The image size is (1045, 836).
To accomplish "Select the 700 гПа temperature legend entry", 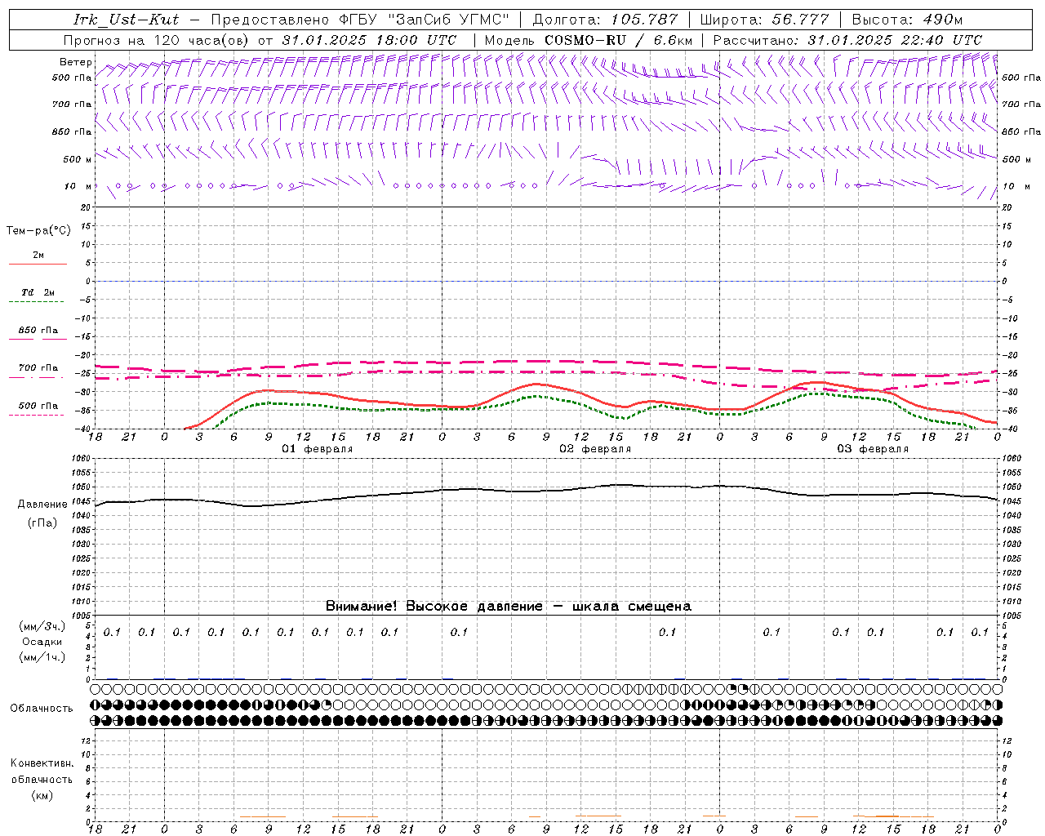I will coord(38,368).
